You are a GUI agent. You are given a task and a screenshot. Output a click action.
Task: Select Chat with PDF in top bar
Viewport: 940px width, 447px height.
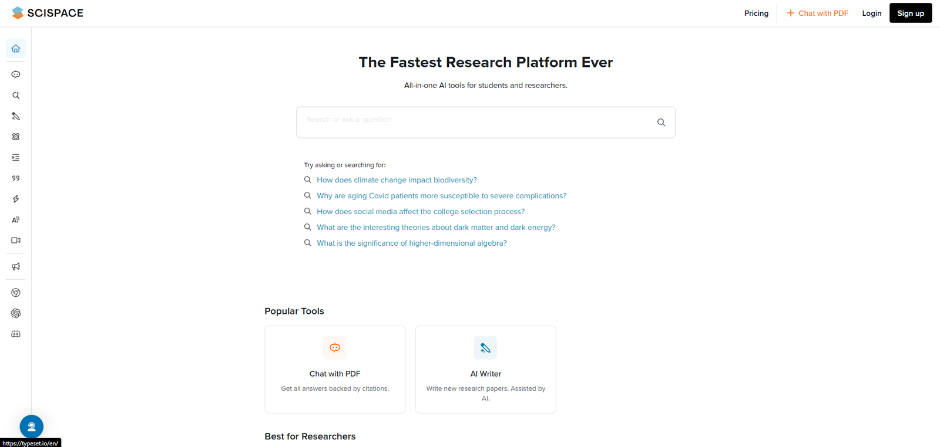pyautogui.click(x=817, y=13)
